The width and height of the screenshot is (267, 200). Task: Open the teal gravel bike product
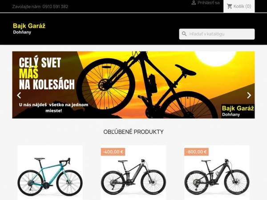(x=50, y=173)
